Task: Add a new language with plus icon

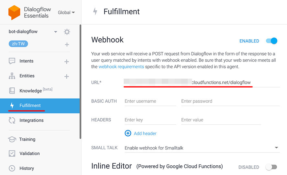Action: (67, 44)
